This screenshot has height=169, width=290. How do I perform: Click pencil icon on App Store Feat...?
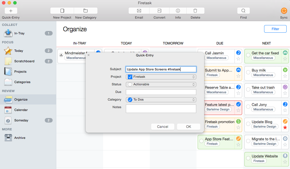[x=238, y=139]
